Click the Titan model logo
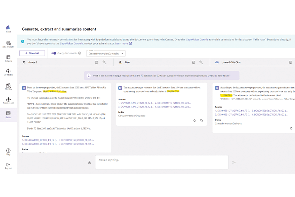 (120, 62)
